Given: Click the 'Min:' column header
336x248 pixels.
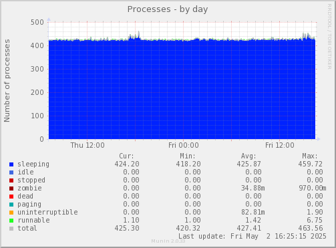Looking at the screenshot, I should pos(188,156).
